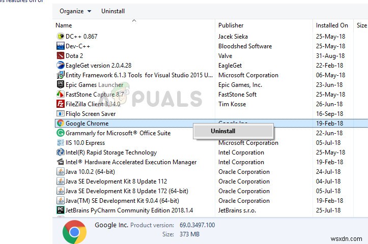
Task: Sort by the Size column header
Action: (362, 25)
